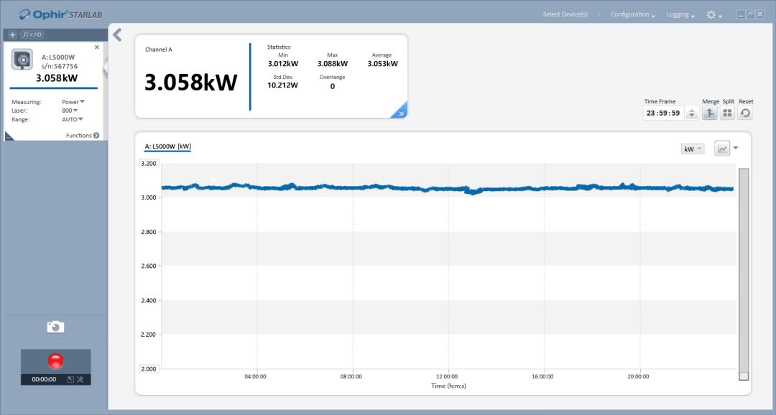Open the Laser 800 wavelength dropdown
Image resolution: width=776 pixels, height=415 pixels.
[70, 111]
